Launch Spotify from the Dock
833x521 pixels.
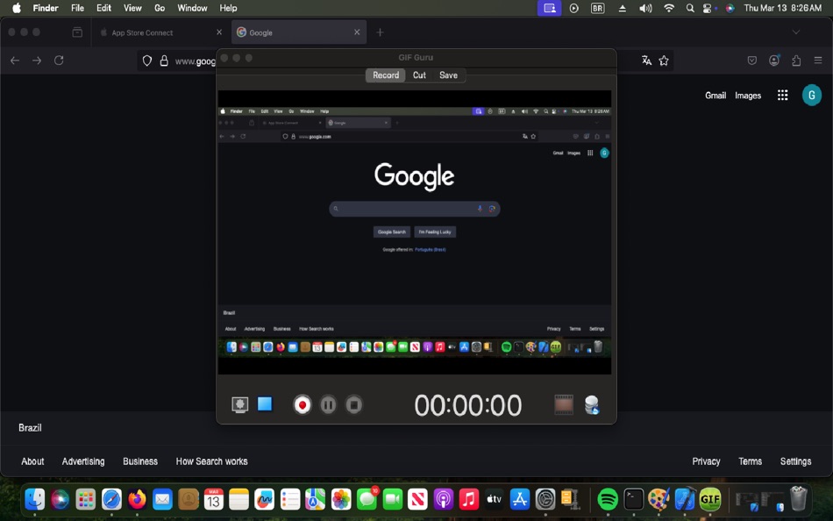pyautogui.click(x=608, y=499)
